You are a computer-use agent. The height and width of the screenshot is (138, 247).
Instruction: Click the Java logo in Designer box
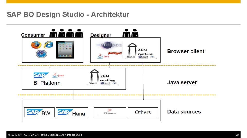(x=103, y=56)
